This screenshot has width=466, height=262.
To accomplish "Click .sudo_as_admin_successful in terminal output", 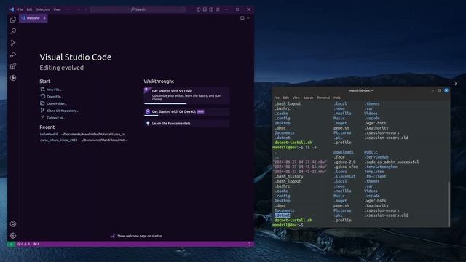I will click(392, 162).
